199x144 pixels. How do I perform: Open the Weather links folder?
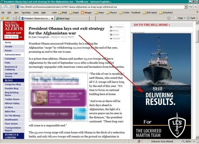pyautogui.click(x=166, y=12)
